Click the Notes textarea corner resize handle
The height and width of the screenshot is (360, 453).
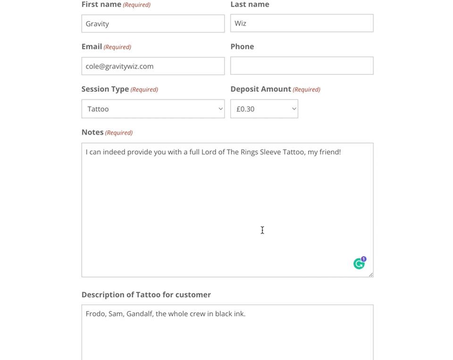371,275
